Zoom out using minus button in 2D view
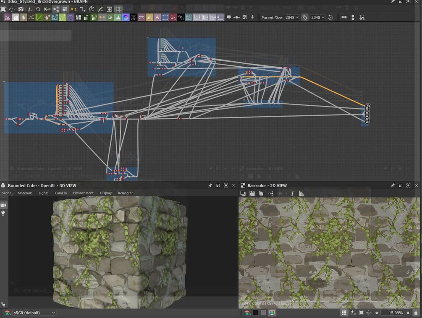This screenshot has height=318, width=422. (x=377, y=313)
